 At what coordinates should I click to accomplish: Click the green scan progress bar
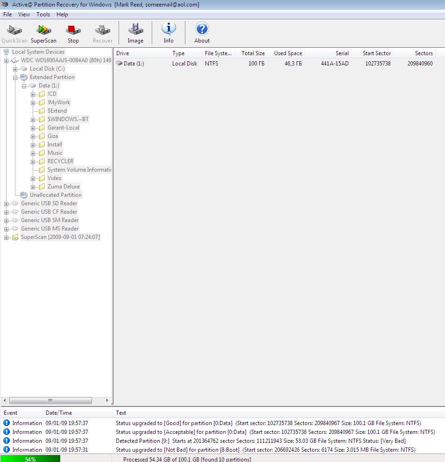point(30,459)
